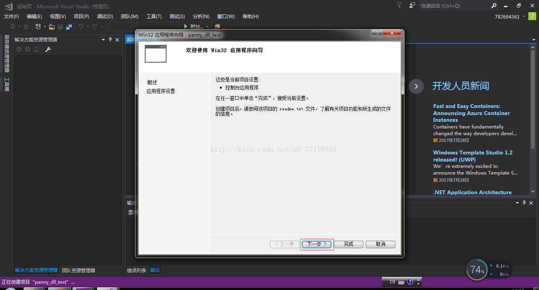Click the 完成 button in wizard
Image resolution: width=539 pixels, height=290 pixels.
click(x=349, y=244)
